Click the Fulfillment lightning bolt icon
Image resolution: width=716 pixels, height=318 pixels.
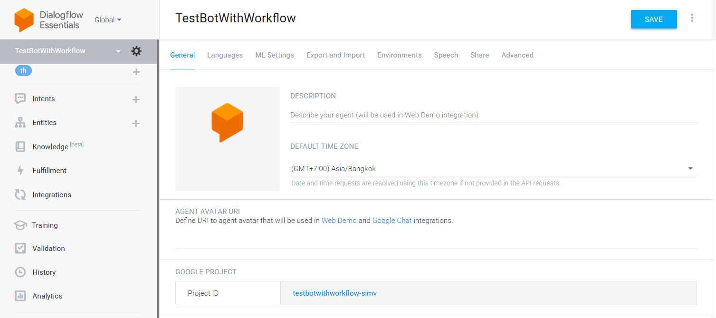pos(20,171)
